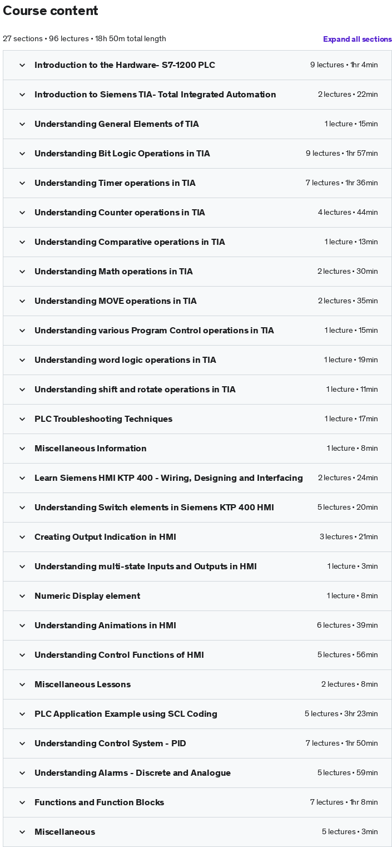392x847 pixels.
Task: Expand the S7-1200 PLC hardware introduction section
Action: click(x=125, y=65)
